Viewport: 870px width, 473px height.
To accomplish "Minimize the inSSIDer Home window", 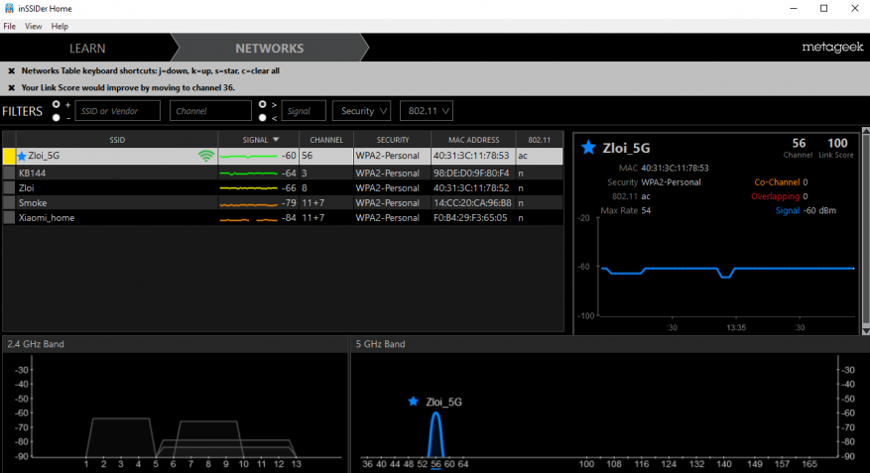I will pos(794,8).
